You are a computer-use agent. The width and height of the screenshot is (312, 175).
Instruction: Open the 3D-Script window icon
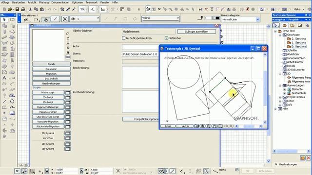(68, 102)
